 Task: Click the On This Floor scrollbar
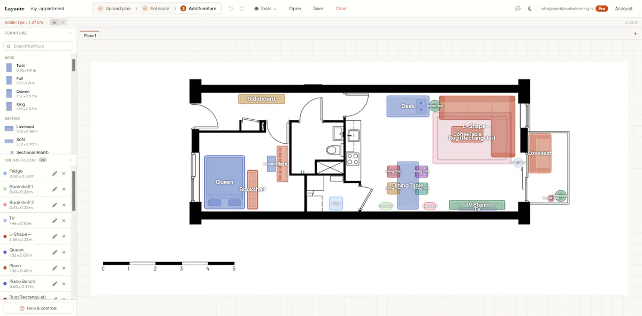tap(74, 191)
